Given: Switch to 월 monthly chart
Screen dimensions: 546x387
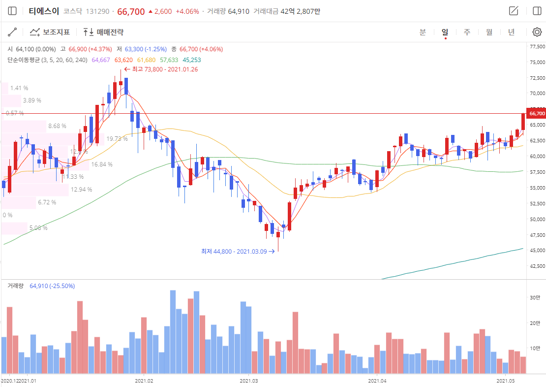Looking at the screenshot, I should (489, 32).
